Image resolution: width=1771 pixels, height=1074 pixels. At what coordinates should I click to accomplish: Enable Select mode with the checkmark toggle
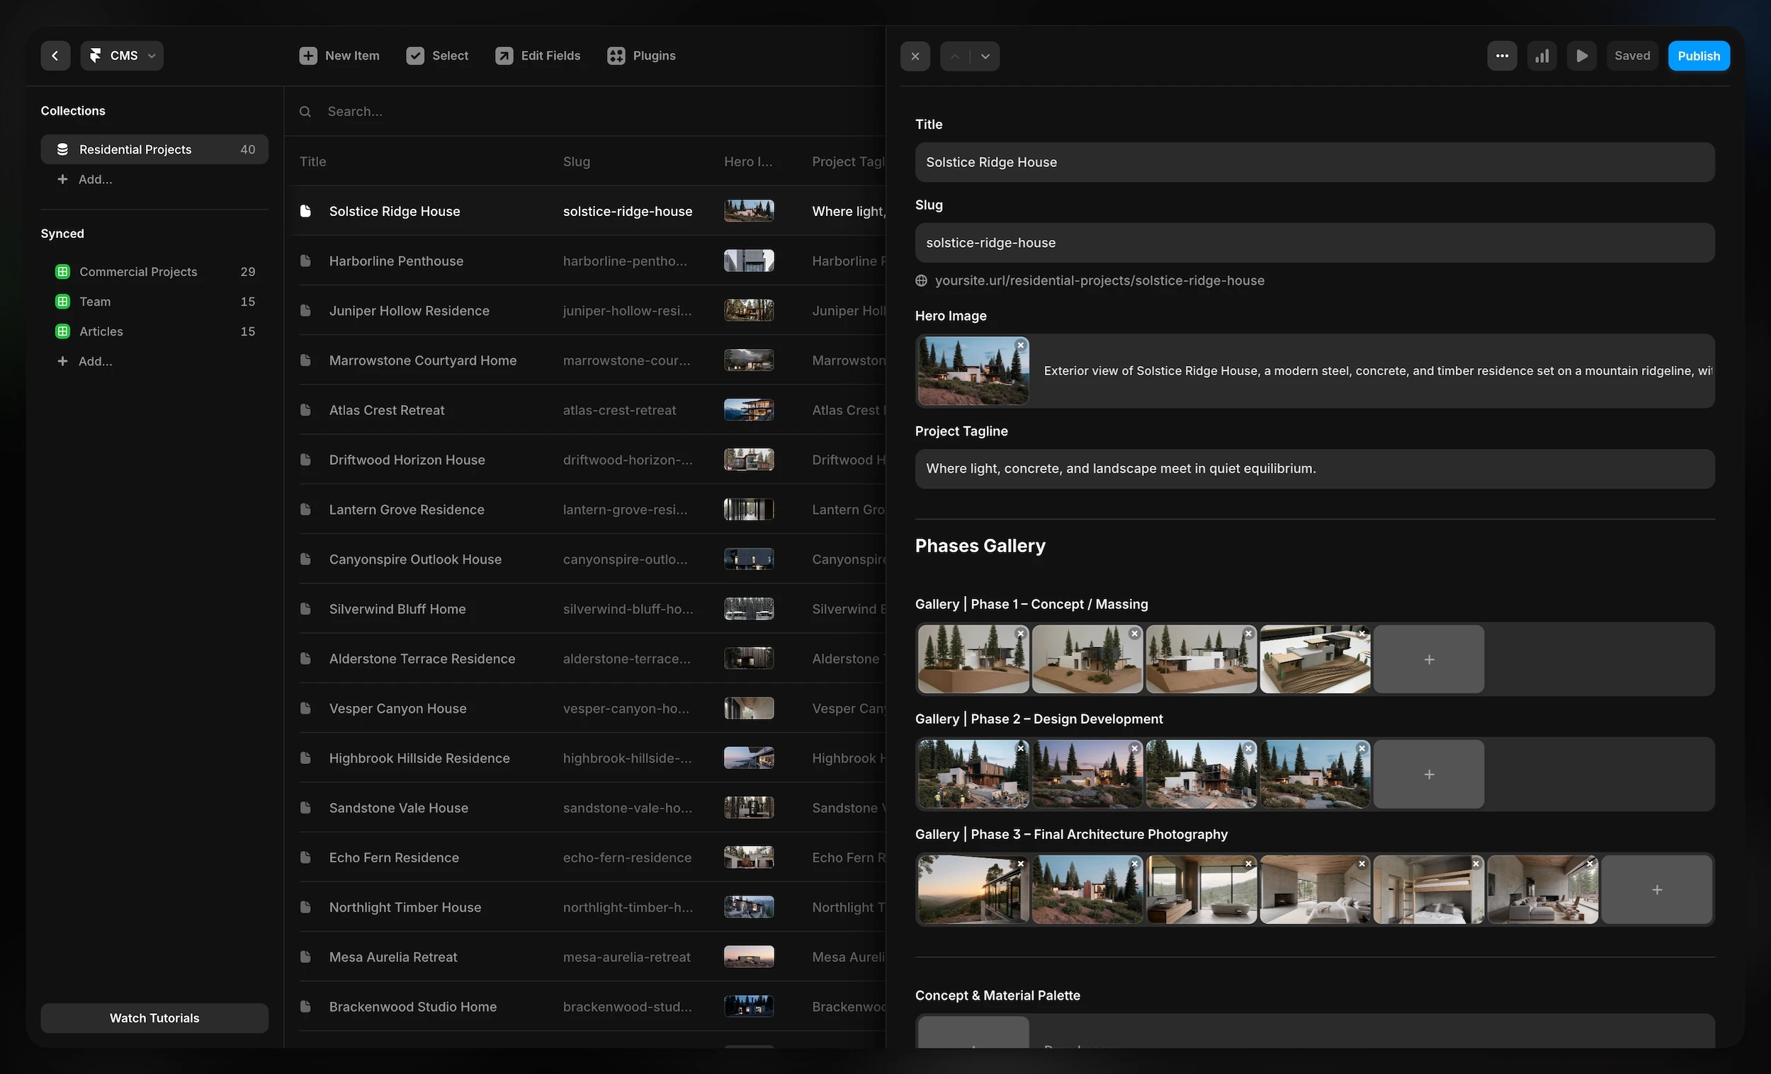coord(436,55)
